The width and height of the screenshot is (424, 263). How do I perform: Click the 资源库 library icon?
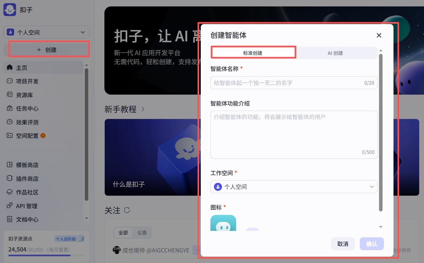pyautogui.click(x=10, y=95)
